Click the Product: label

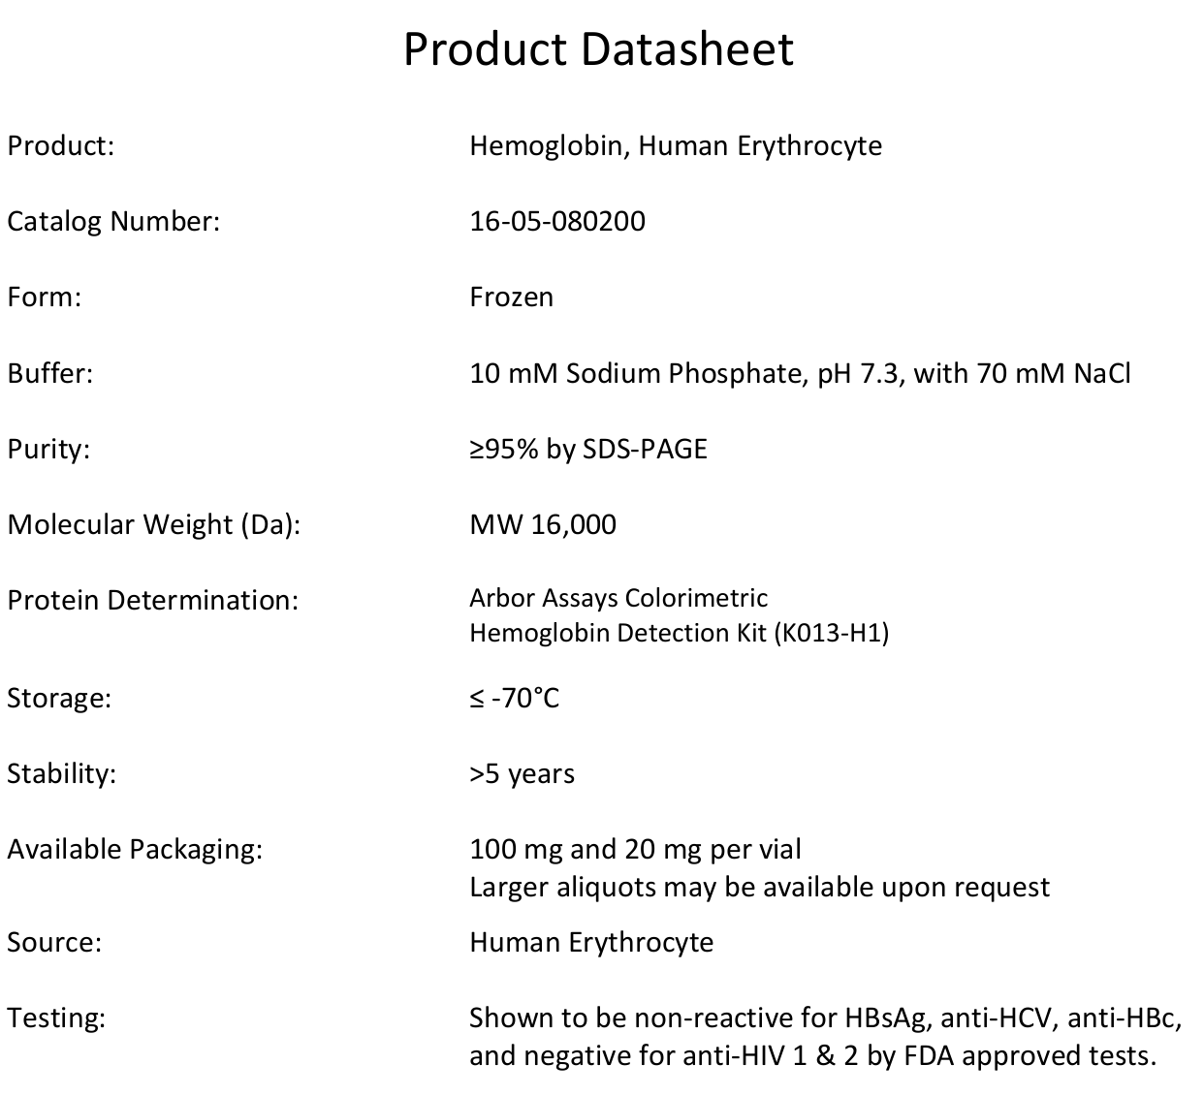click(60, 145)
